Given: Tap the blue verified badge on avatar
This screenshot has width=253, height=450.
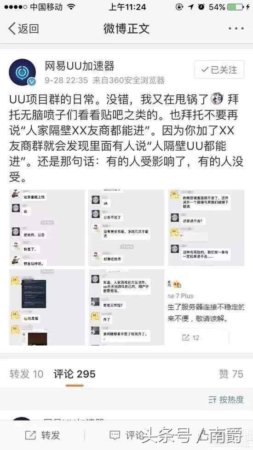Looking at the screenshot, I should 32,82.
